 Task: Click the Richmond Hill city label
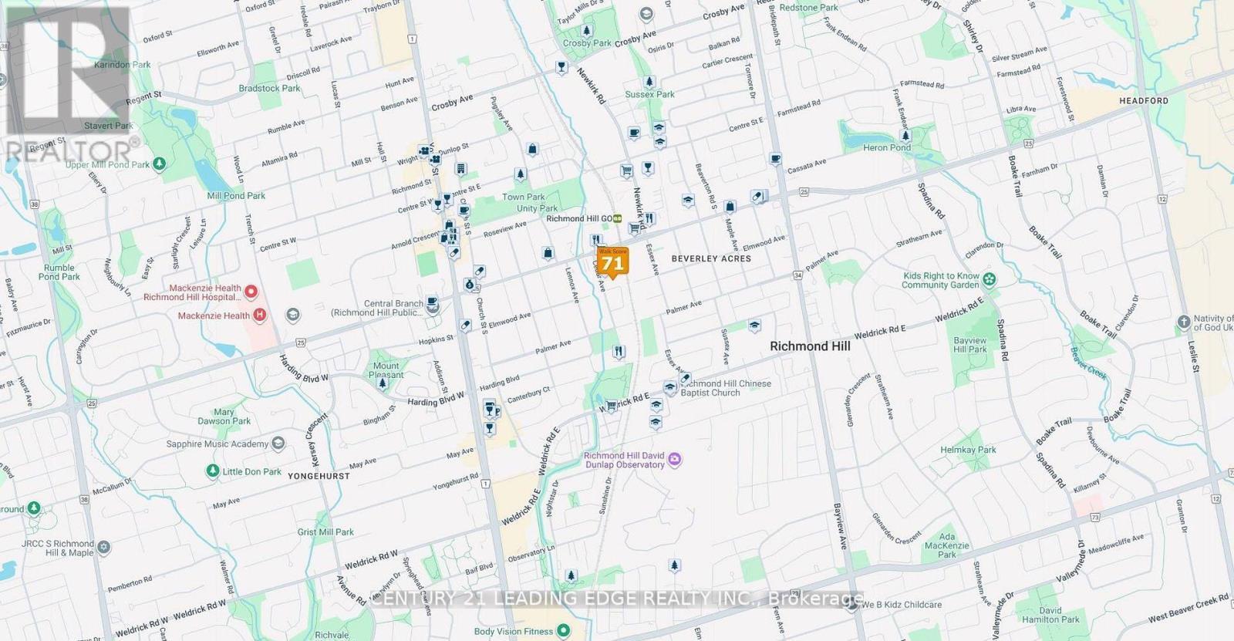810,346
